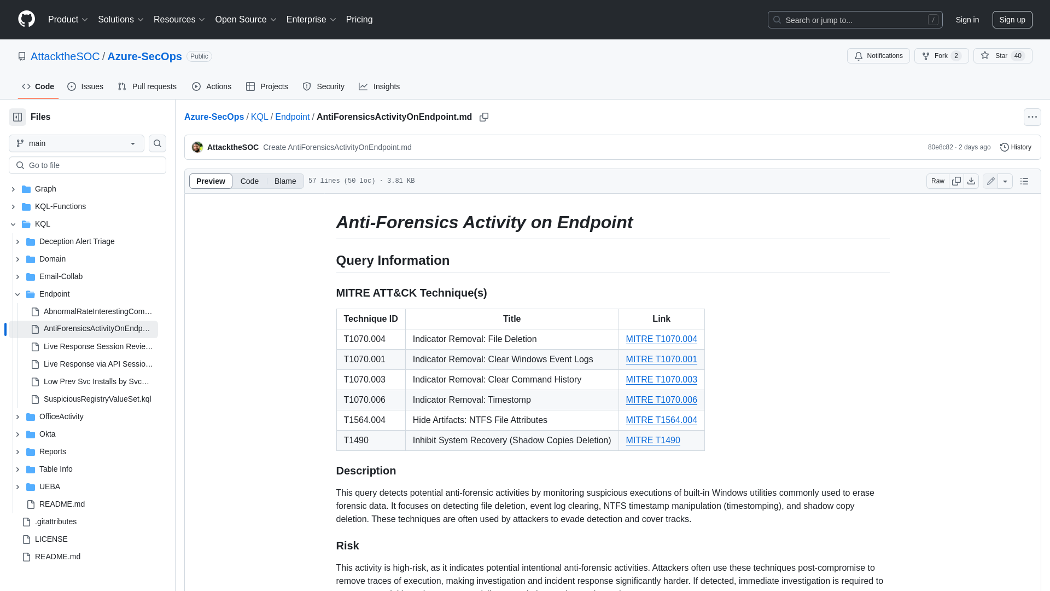Switch to Code view
The width and height of the screenshot is (1050, 591).
tap(249, 181)
